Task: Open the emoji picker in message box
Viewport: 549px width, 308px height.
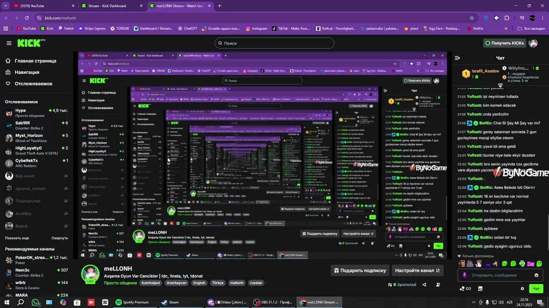Action: click(536, 275)
